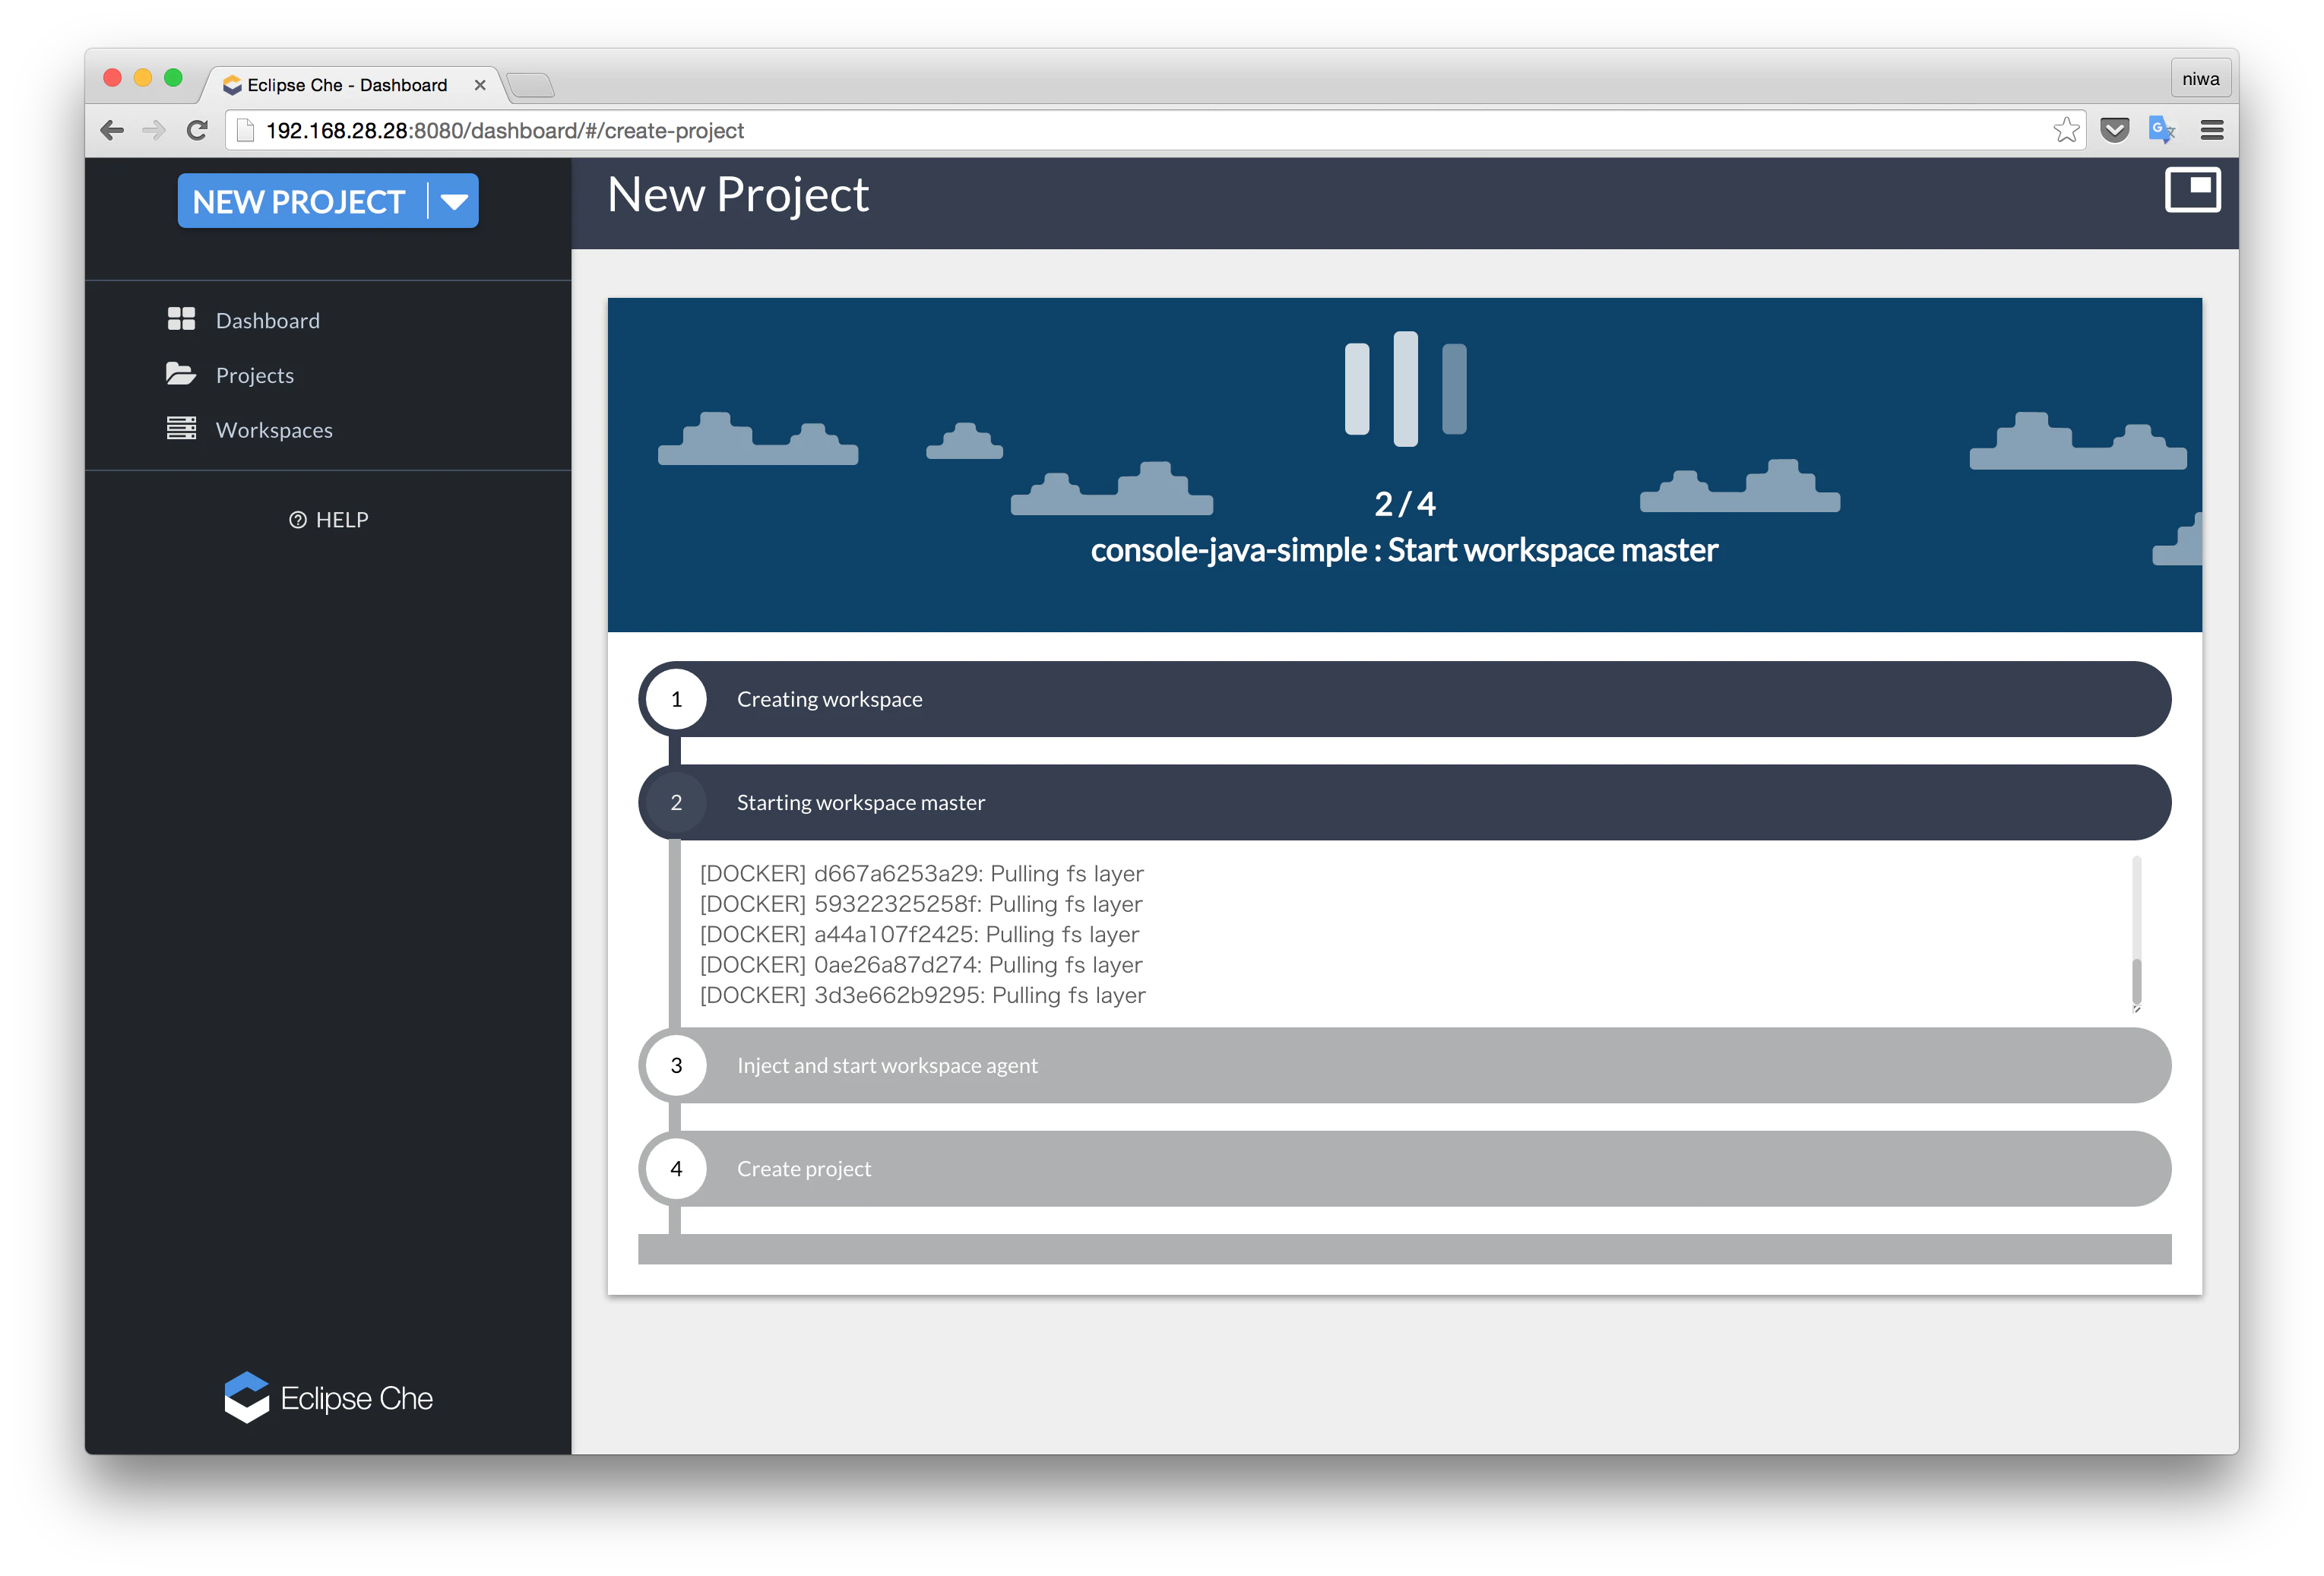Screen dimensions: 2324x1576
Task: Click the NEW PROJECT button
Action: pos(299,201)
